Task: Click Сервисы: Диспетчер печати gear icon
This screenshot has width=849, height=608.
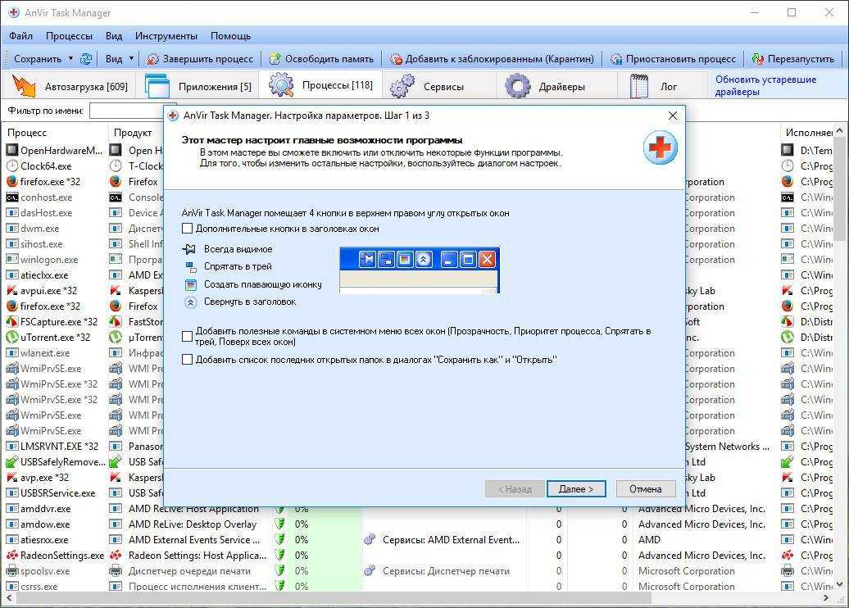Action: [370, 570]
